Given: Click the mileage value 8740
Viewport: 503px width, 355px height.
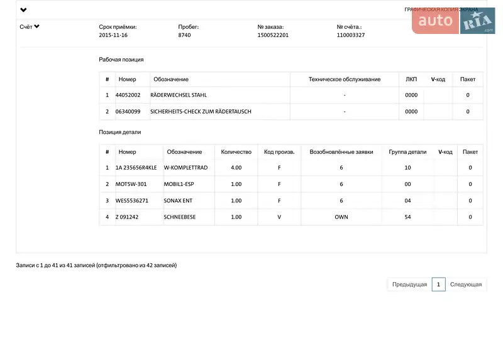Looking at the screenshot, I should [x=184, y=35].
